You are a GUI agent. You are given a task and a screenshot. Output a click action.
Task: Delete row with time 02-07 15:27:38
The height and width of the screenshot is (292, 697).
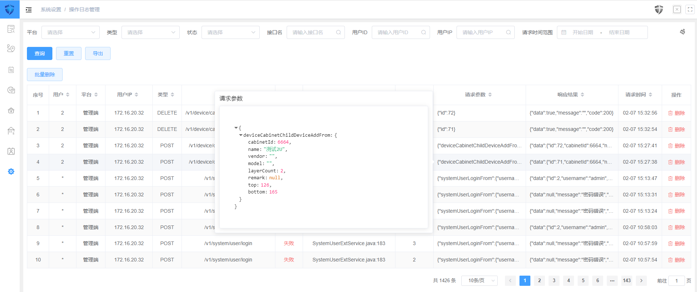point(676,162)
